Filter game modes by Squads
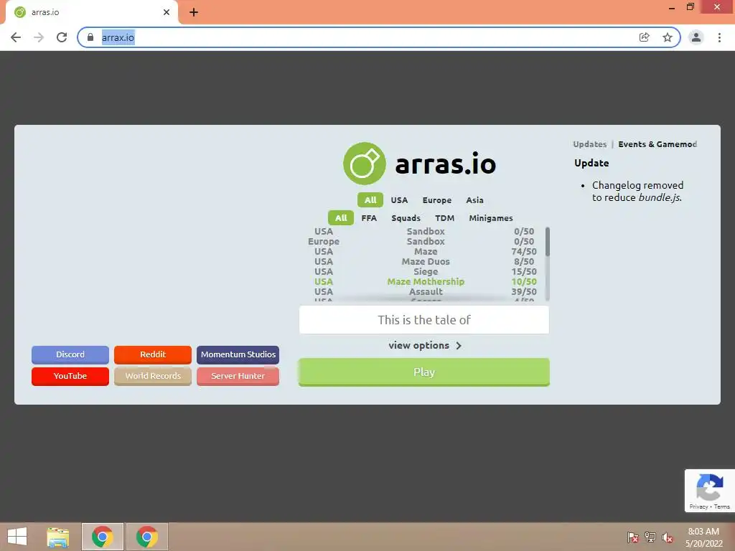This screenshot has height=551, width=735. coord(406,218)
